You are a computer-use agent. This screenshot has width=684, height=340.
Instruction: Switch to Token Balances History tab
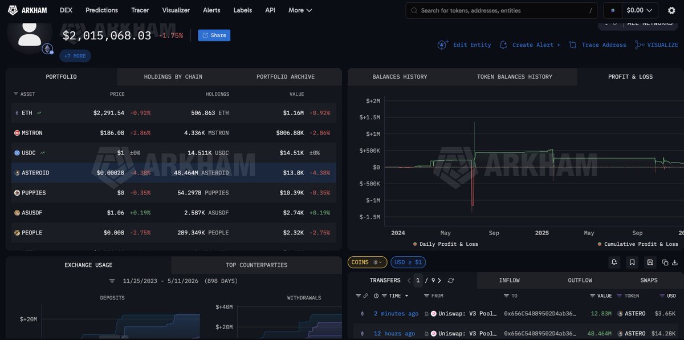click(515, 76)
